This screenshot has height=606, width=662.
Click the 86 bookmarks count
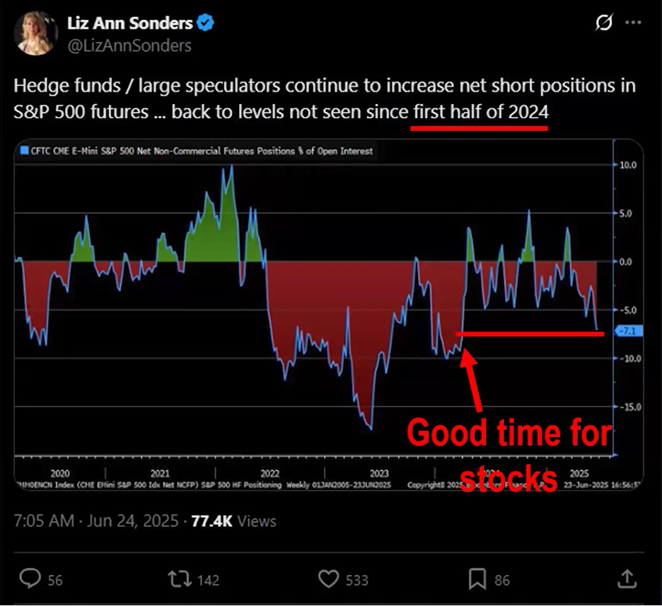pos(502,581)
